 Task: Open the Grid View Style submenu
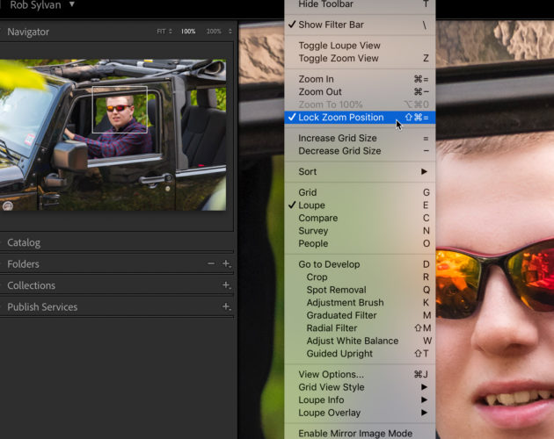click(x=360, y=387)
